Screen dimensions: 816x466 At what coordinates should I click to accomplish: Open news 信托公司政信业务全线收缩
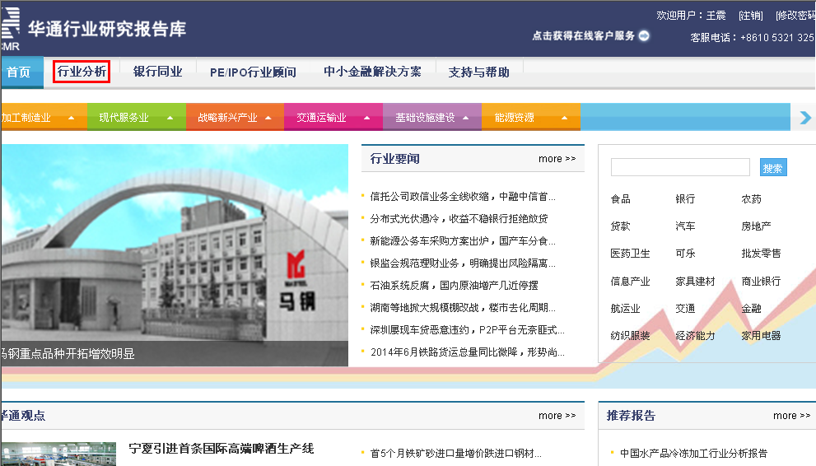463,197
